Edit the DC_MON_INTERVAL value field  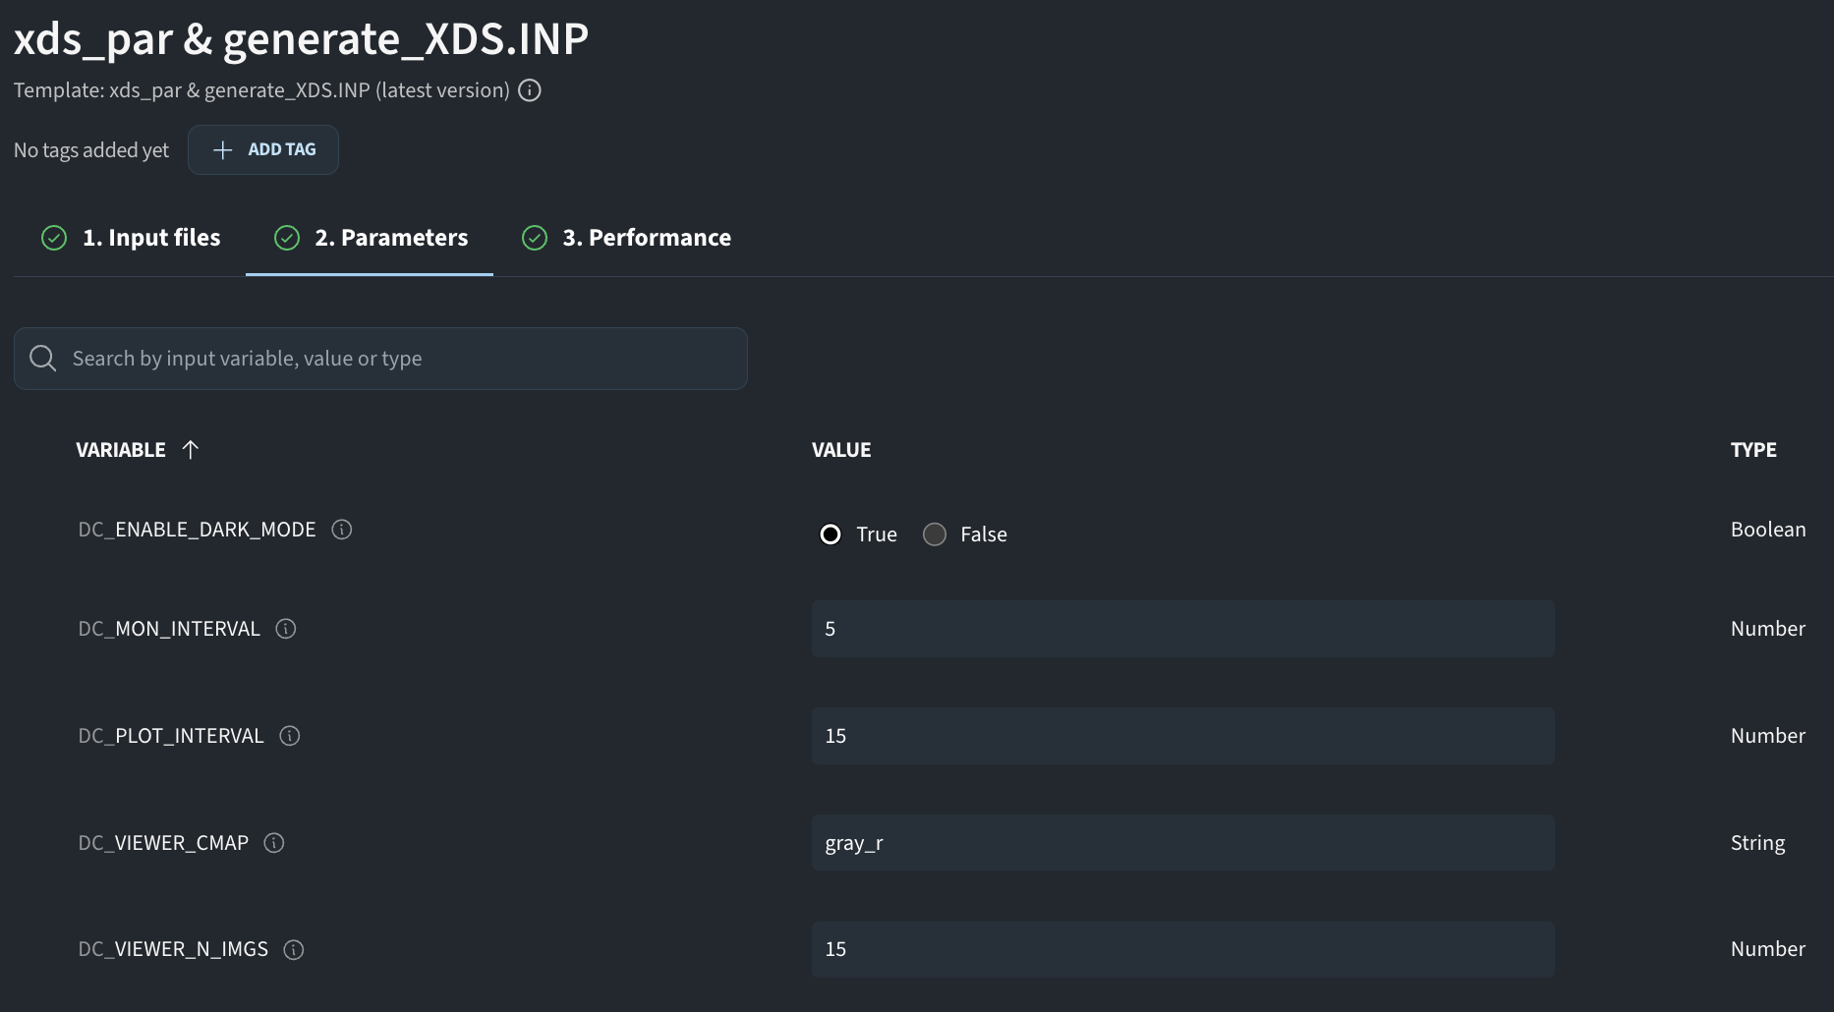pos(1183,629)
